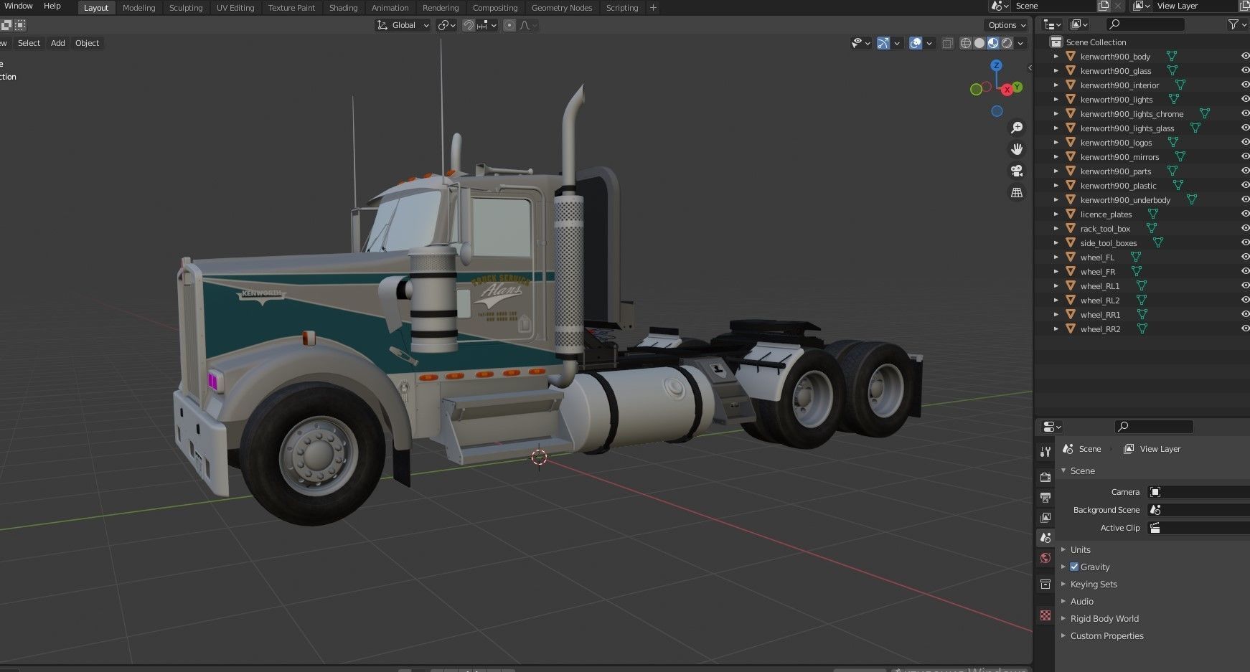Screen dimensions: 1250x672
Task: Open the Collection properties tab
Action: [x=1045, y=585]
